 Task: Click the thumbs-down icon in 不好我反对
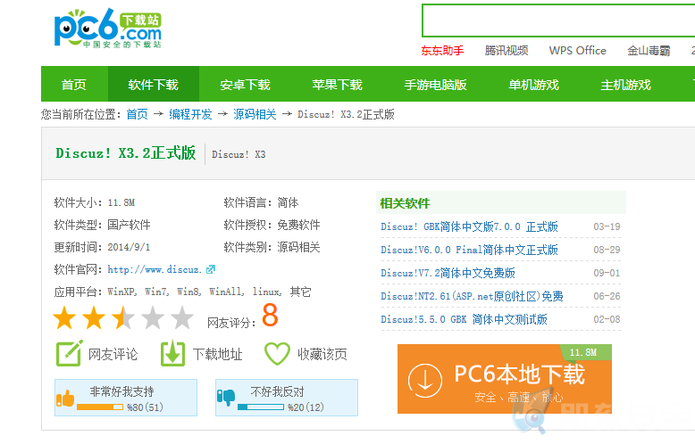(x=226, y=397)
